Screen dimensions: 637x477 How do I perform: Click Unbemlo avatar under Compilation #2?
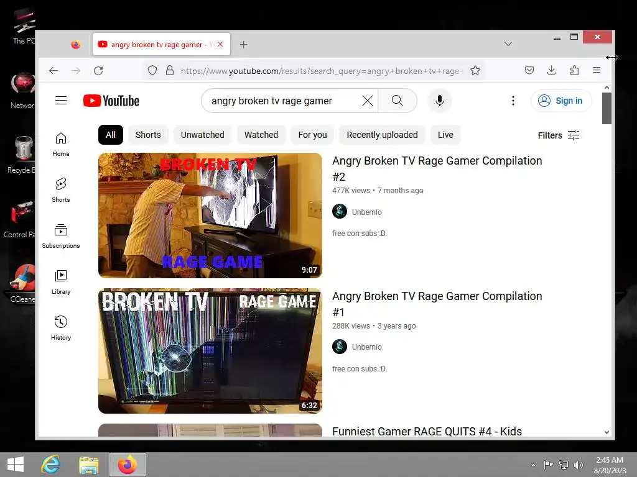[340, 211]
